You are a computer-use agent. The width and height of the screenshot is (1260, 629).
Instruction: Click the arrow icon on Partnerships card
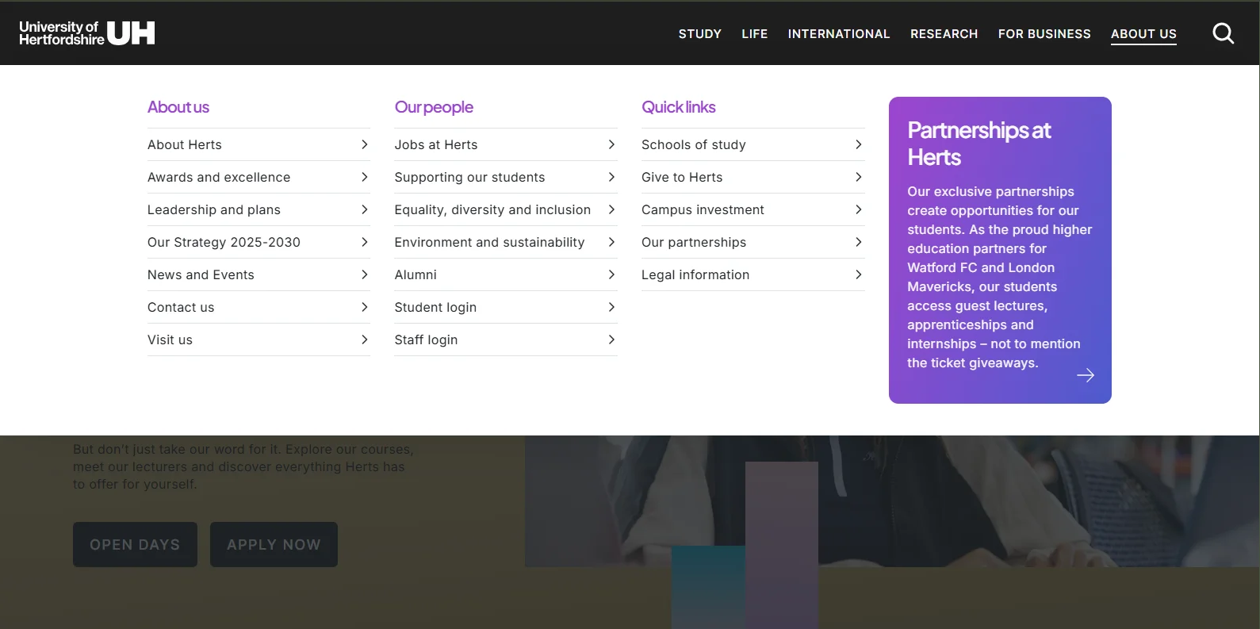click(1086, 375)
